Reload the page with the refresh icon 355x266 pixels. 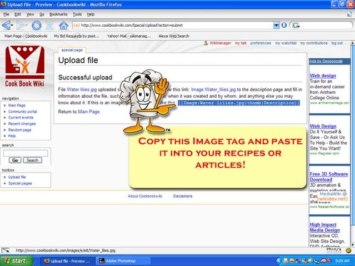(36, 25)
